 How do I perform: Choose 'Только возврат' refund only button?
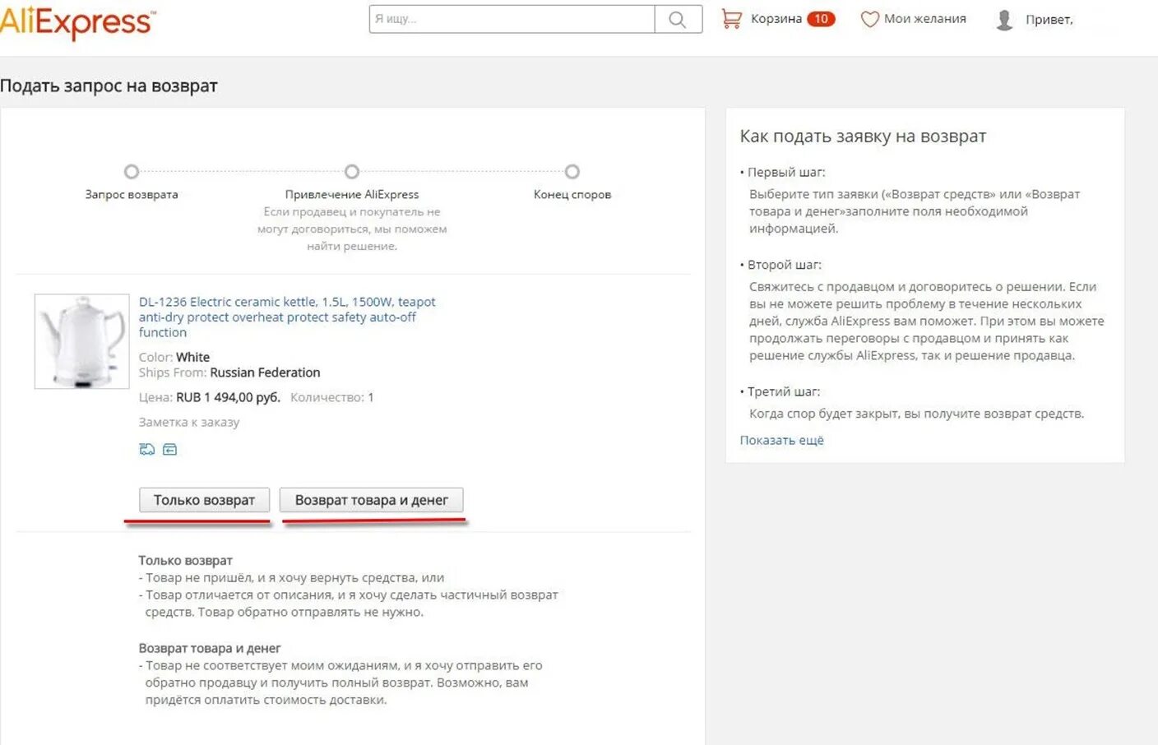(x=204, y=500)
